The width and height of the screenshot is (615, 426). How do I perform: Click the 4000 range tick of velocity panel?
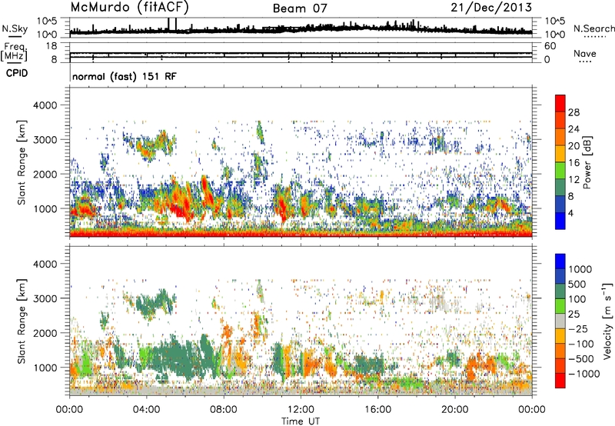point(45,264)
